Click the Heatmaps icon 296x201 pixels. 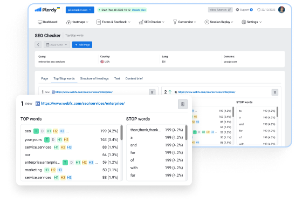tap(68, 22)
